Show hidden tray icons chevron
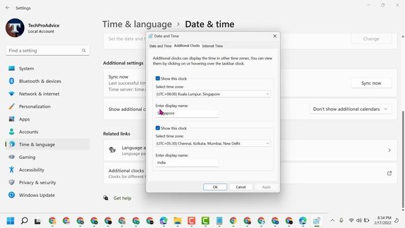405x228 pixels. [x=332, y=220]
